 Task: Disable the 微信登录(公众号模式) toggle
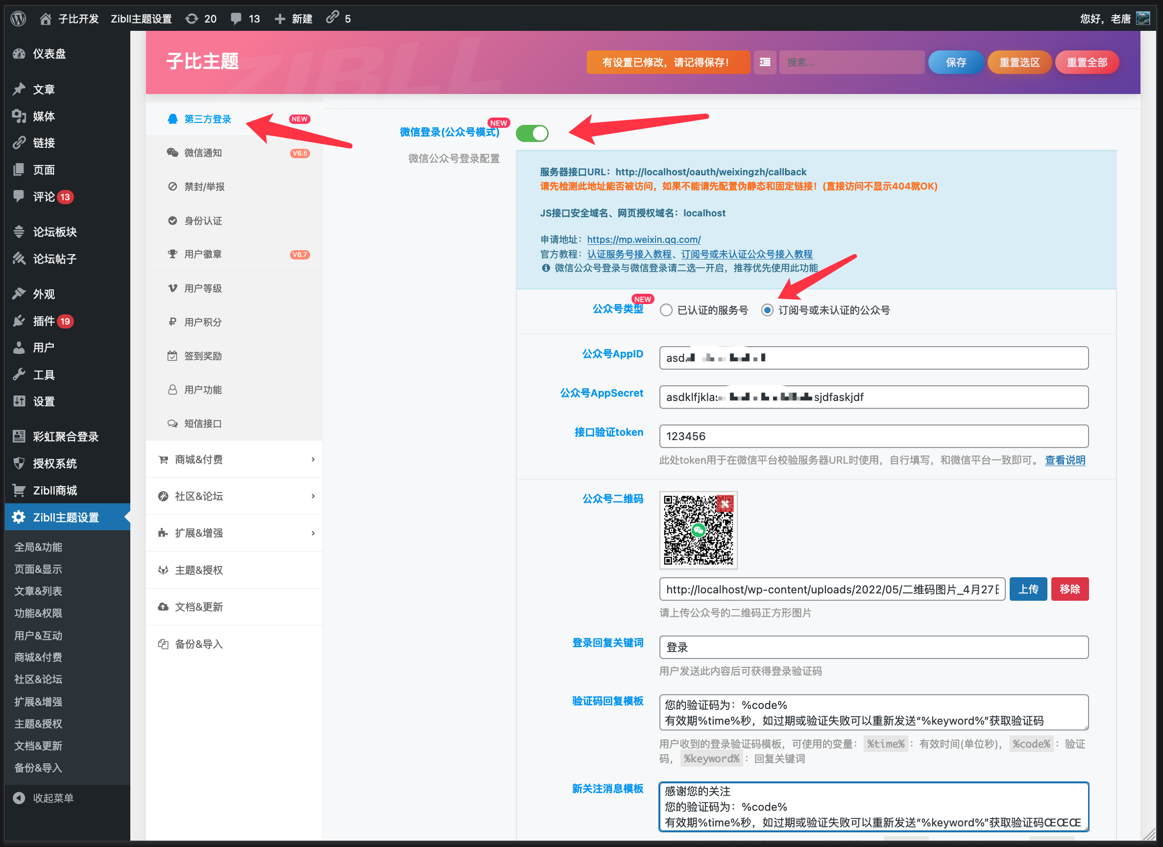(x=533, y=133)
